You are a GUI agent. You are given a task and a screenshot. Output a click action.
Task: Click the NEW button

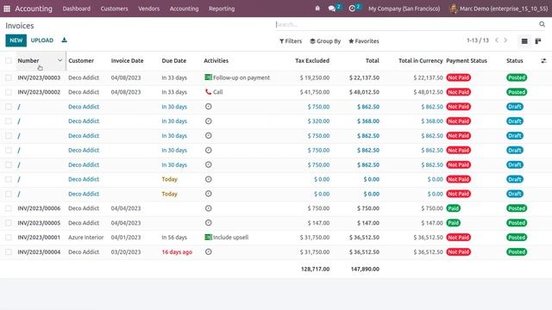(x=16, y=40)
